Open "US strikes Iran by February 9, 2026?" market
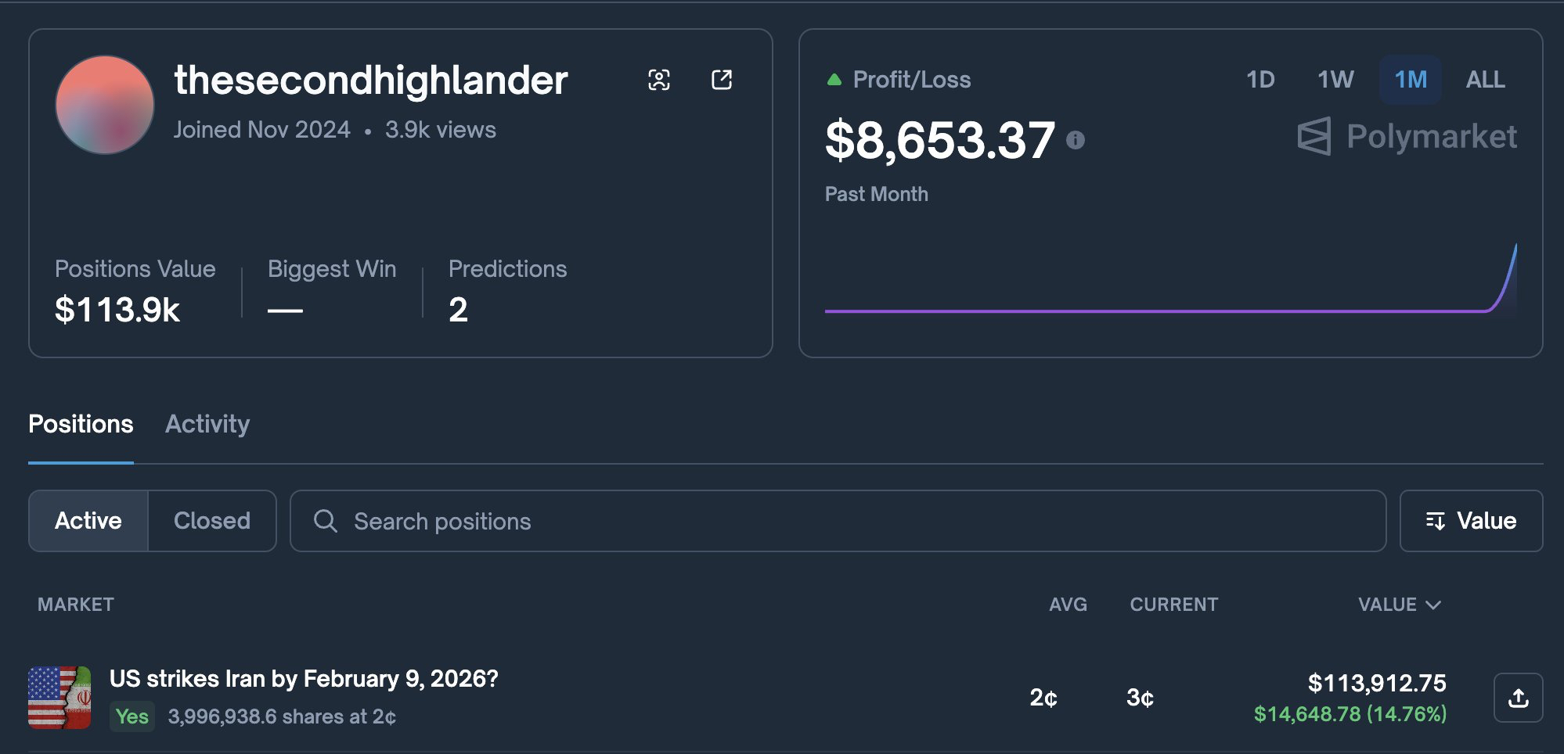Screen dimensions: 1564x754 tap(304, 679)
